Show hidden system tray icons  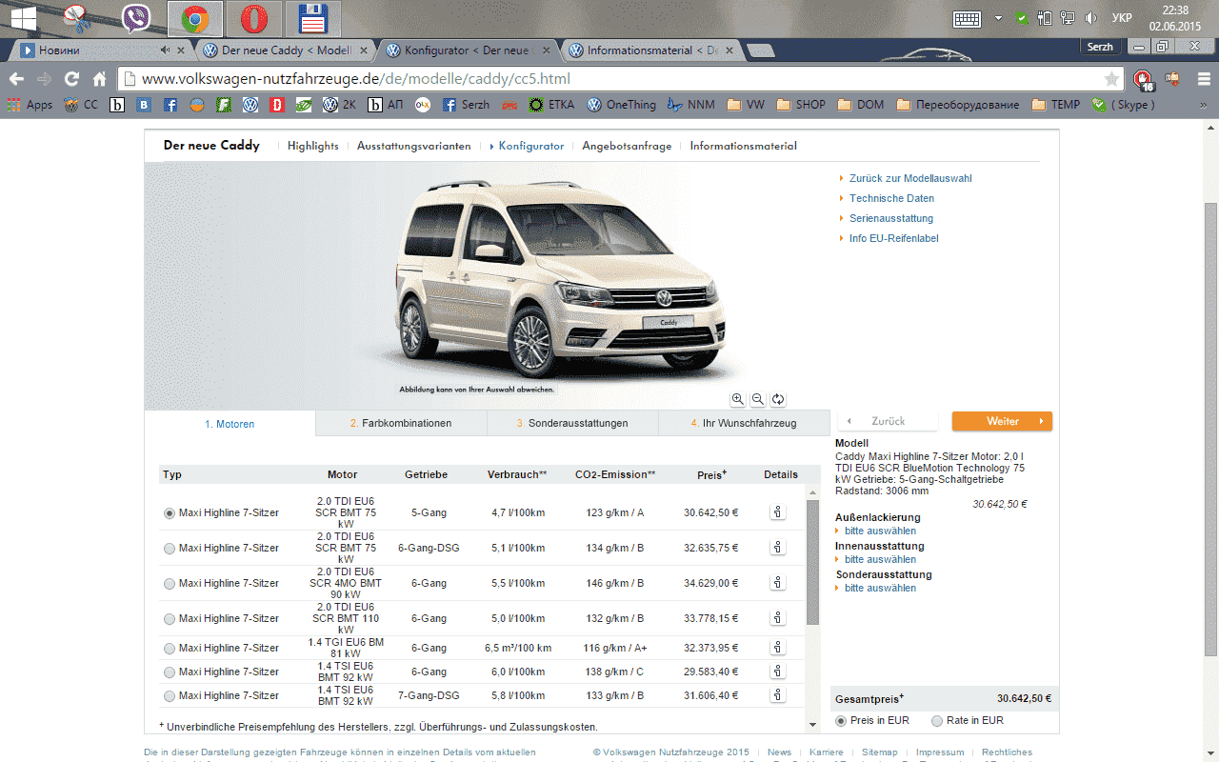[998, 18]
